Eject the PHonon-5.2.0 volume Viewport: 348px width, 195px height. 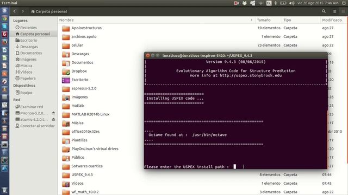click(53, 113)
